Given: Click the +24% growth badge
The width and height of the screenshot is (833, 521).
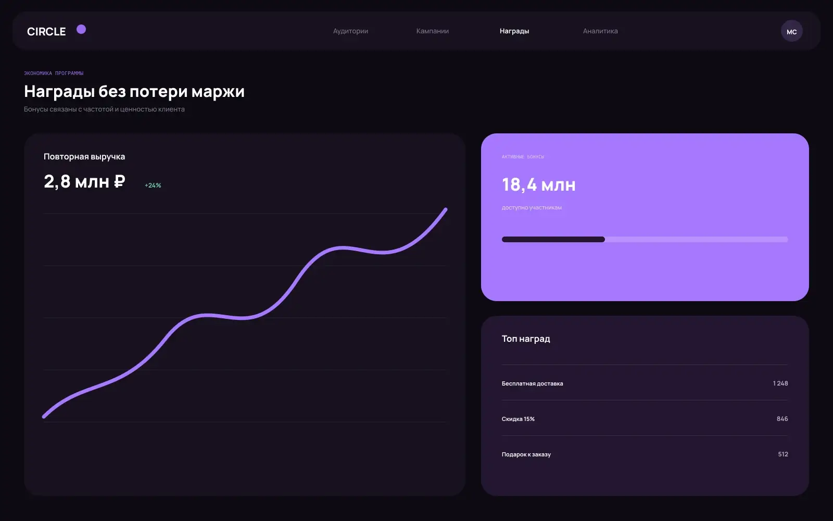Looking at the screenshot, I should click(x=153, y=185).
